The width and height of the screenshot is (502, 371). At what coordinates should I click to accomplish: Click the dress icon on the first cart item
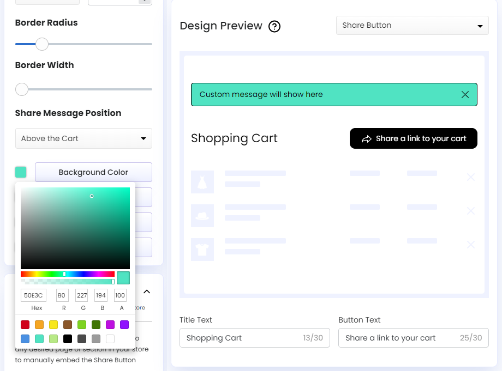(x=202, y=182)
